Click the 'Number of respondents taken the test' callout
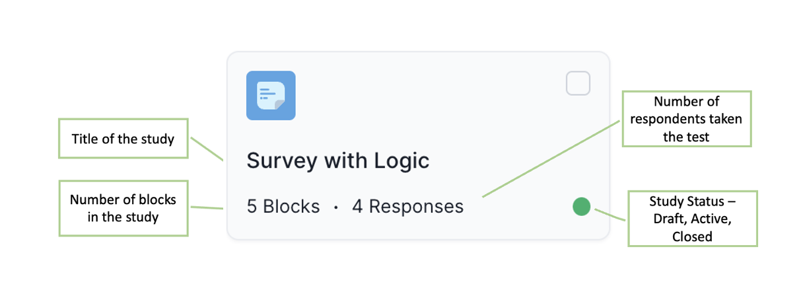The width and height of the screenshot is (803, 288). (x=686, y=119)
